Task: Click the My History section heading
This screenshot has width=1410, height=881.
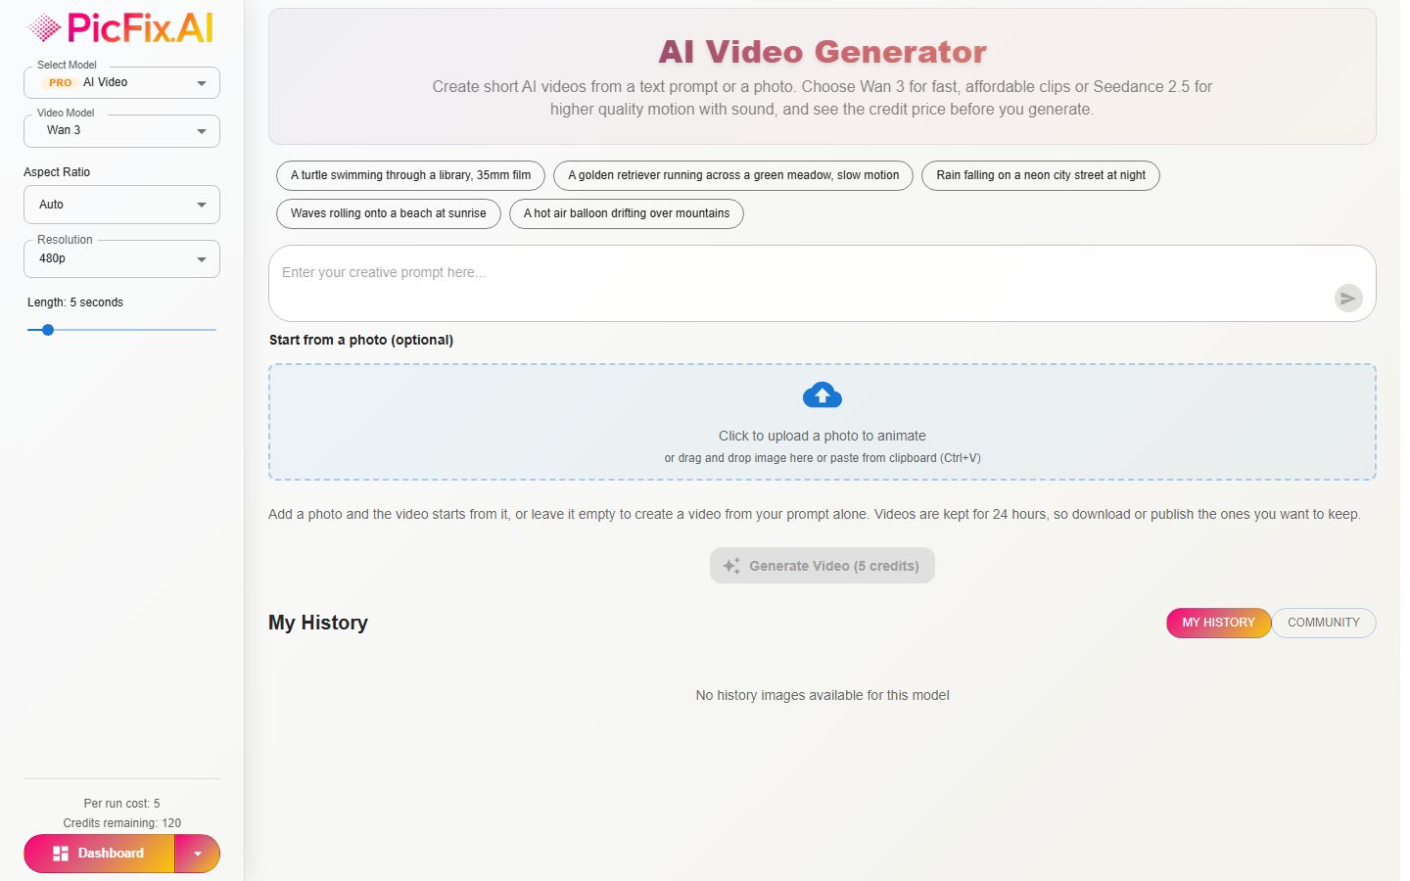Action: pos(318,623)
